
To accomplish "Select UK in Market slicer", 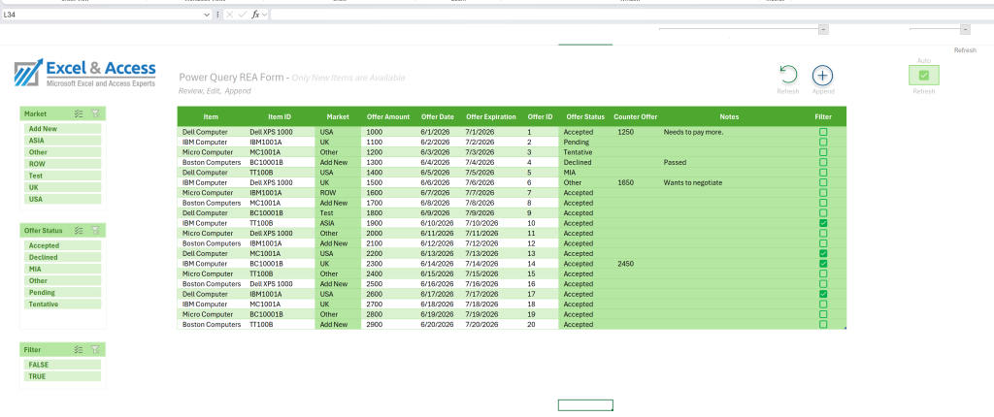I will click(x=63, y=187).
